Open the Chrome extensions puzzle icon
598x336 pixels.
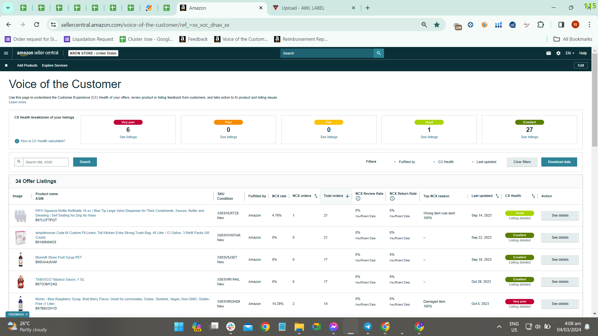point(541,25)
